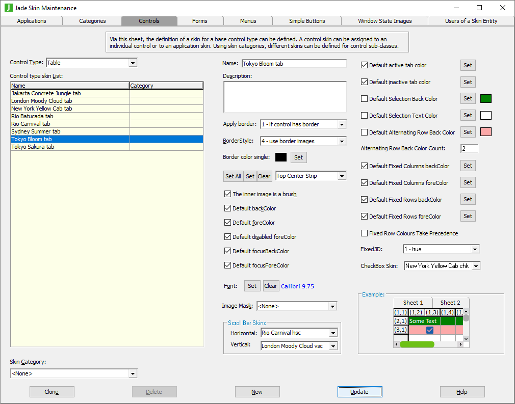Viewport: 515px width, 404px height.
Task: Click the checkbox in the example table
Action: click(x=430, y=330)
